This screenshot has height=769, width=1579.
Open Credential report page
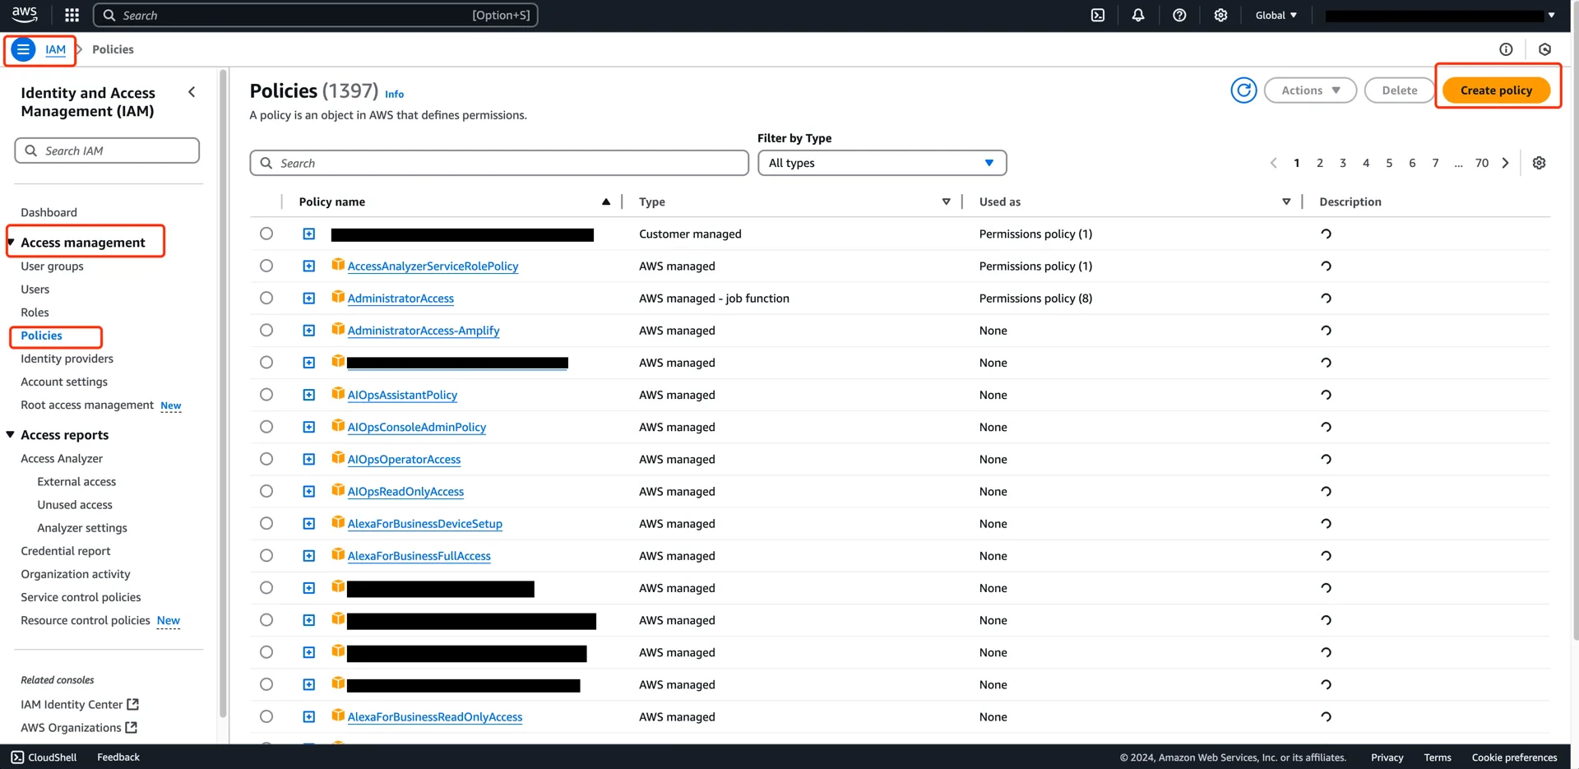click(65, 551)
